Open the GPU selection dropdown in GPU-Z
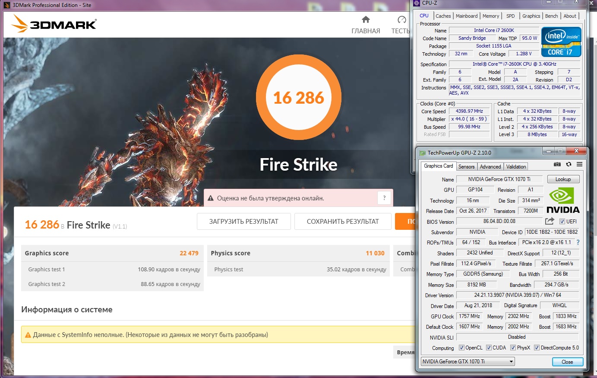Screen dimensions: 597x378 [x=468, y=362]
